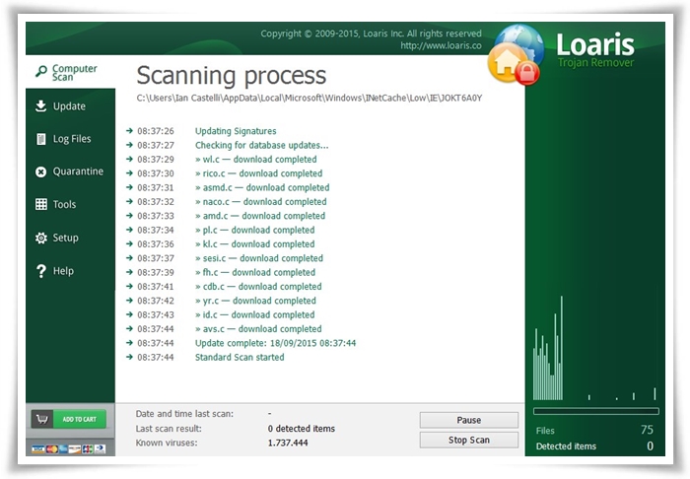Screen dimensions: 690x479
Task: Open the Log Files section
Action: 70,139
